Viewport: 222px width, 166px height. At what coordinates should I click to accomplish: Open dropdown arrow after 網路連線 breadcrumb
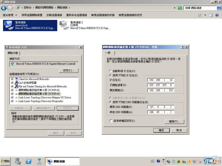coord(70,8)
